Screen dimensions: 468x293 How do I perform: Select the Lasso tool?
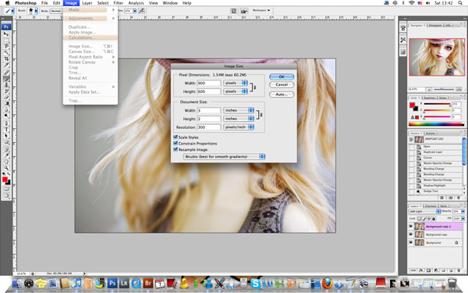pyautogui.click(x=6, y=46)
